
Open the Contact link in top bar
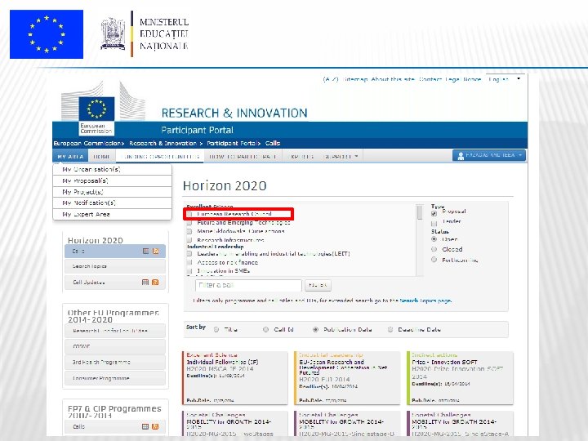pyautogui.click(x=430, y=79)
